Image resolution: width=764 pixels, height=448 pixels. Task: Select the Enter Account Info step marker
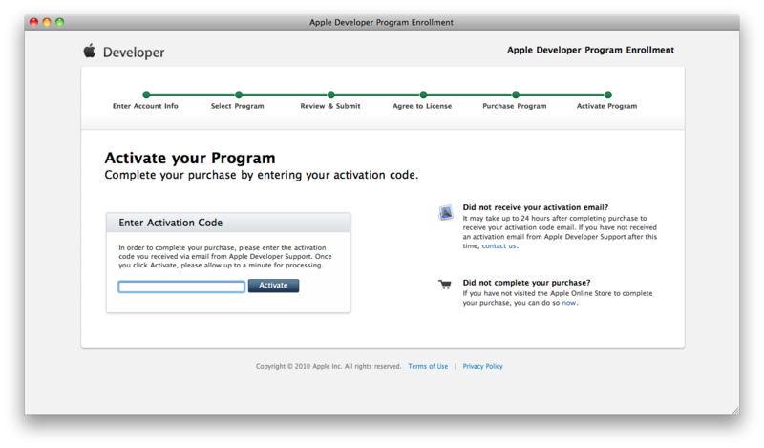146,95
